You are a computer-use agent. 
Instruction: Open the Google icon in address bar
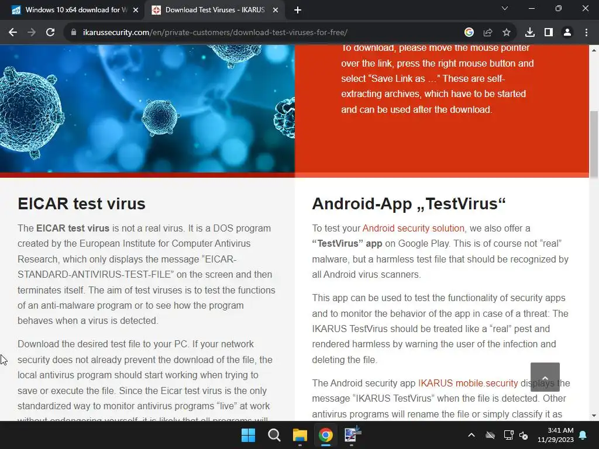[469, 33]
